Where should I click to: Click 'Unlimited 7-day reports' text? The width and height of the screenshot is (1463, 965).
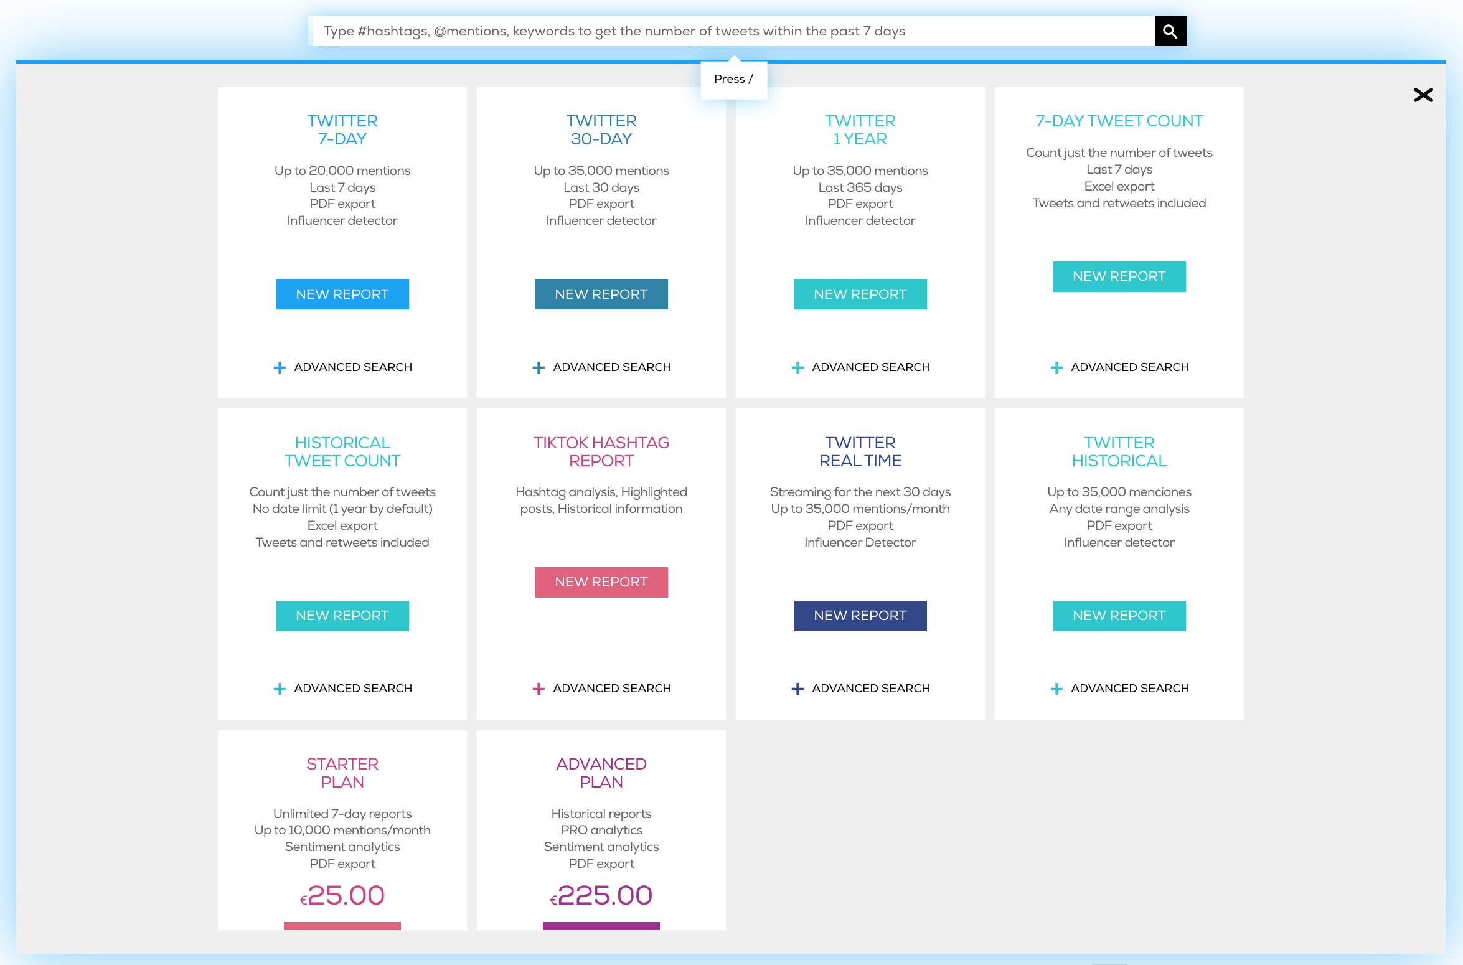pos(342,814)
